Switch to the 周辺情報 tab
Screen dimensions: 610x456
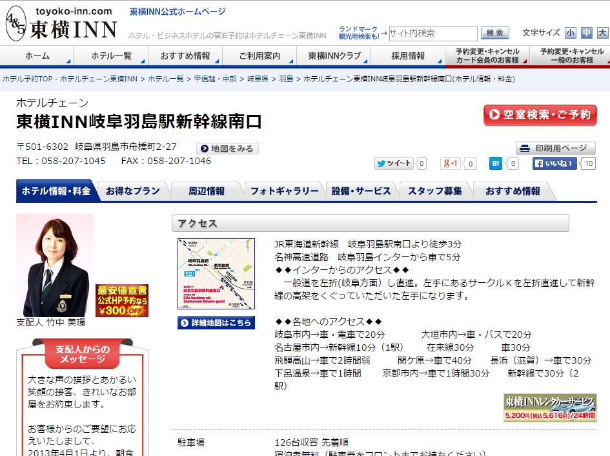[x=207, y=191]
